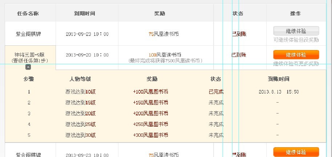Select step number 4
This screenshot has height=157, width=332.
(29, 124)
